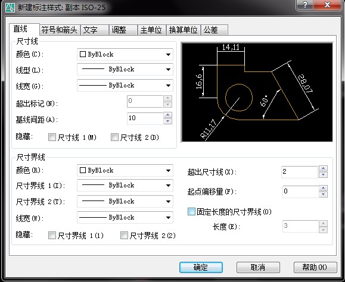
Task: Enable hide 尺寸线 1(M) checkbox
Action: coord(52,137)
